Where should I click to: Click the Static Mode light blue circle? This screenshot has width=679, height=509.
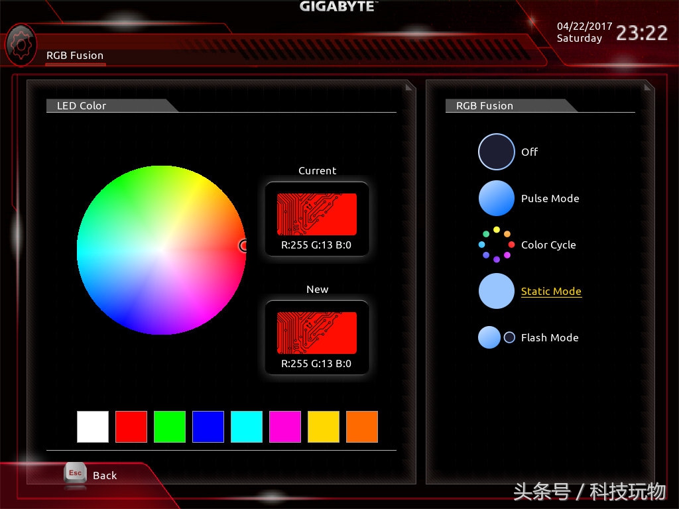coord(496,291)
